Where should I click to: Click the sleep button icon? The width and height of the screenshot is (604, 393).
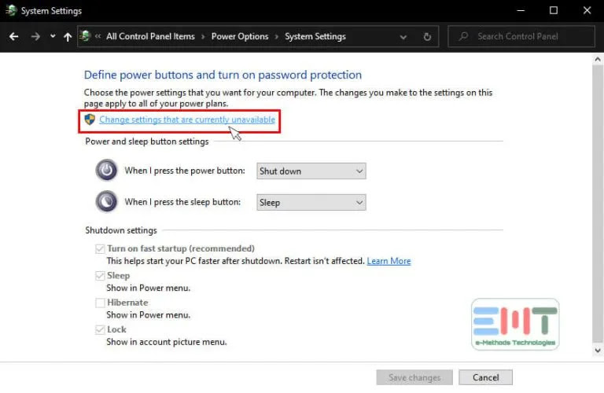(106, 201)
